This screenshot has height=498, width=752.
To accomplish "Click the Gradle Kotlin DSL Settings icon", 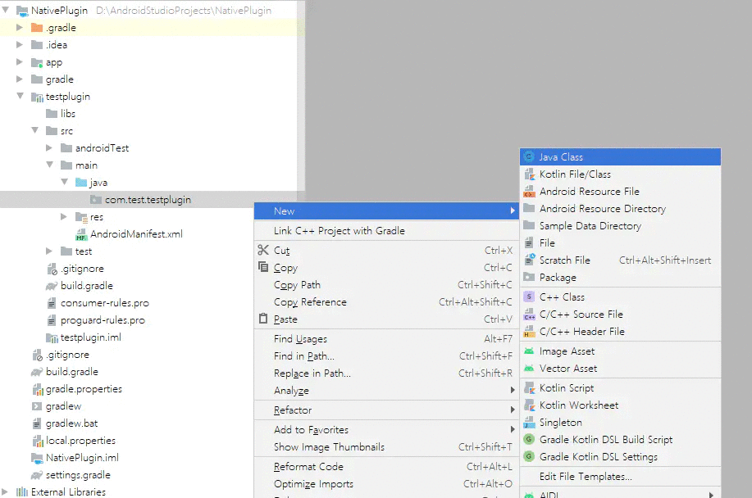I will [x=529, y=457].
